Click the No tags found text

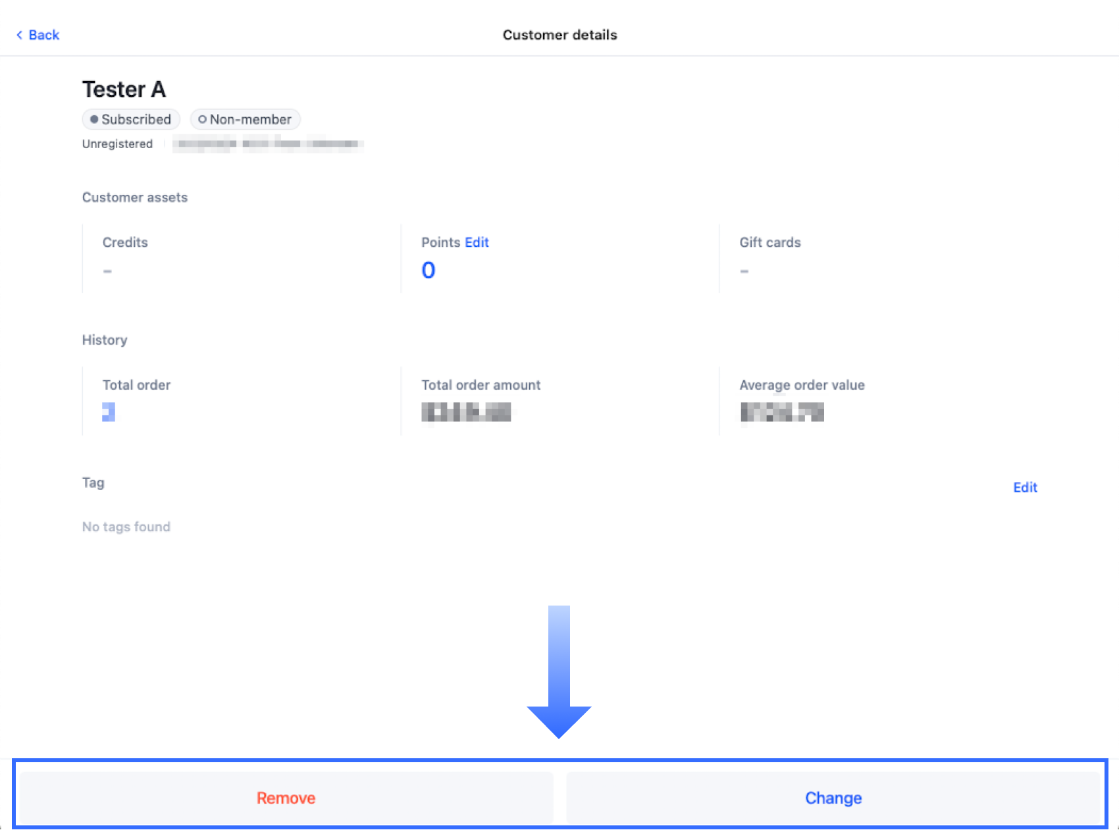(x=126, y=527)
